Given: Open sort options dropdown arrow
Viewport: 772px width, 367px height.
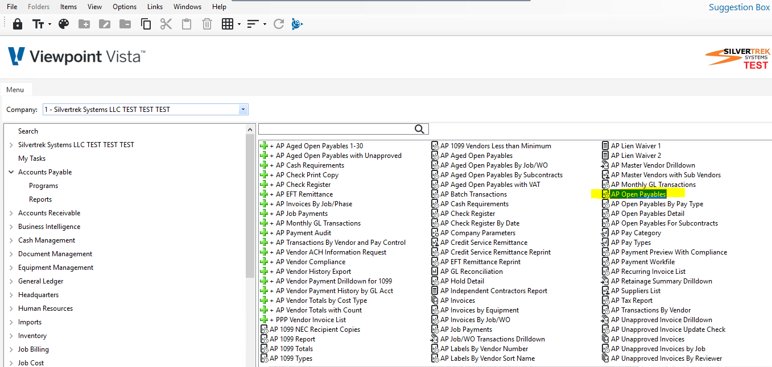Looking at the screenshot, I should (265, 24).
